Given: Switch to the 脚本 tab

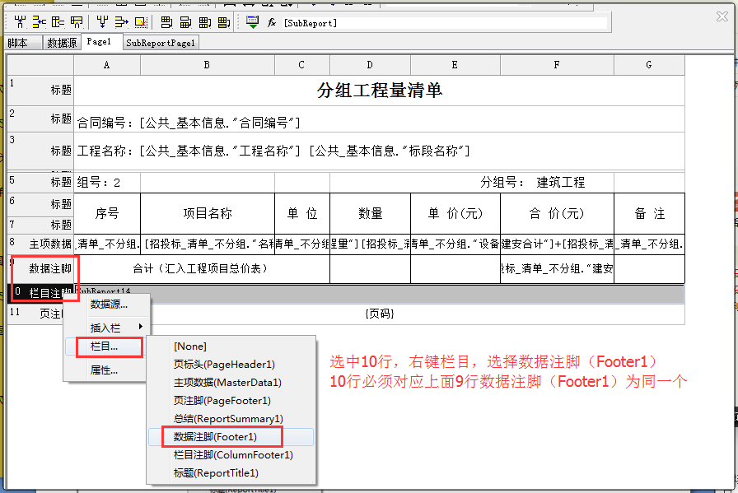Looking at the screenshot, I should tap(17, 43).
